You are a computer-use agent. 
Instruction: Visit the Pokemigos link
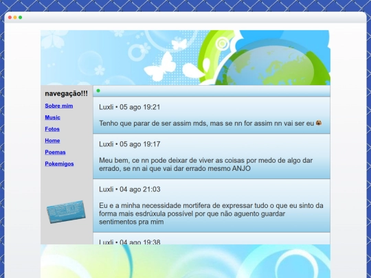pyautogui.click(x=59, y=164)
